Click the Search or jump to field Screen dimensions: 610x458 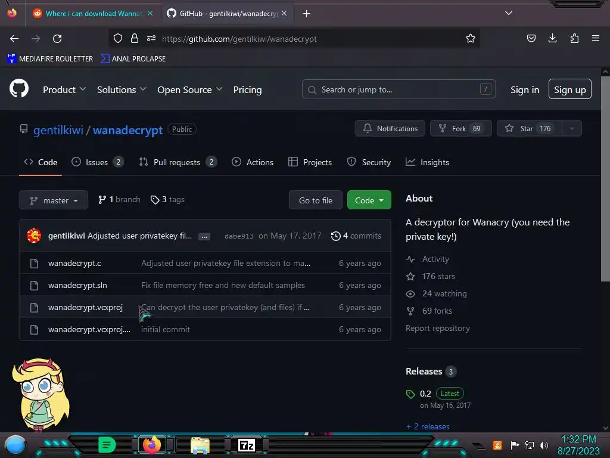[399, 89]
